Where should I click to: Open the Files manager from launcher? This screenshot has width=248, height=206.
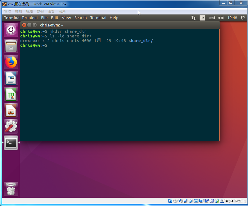[11, 46]
